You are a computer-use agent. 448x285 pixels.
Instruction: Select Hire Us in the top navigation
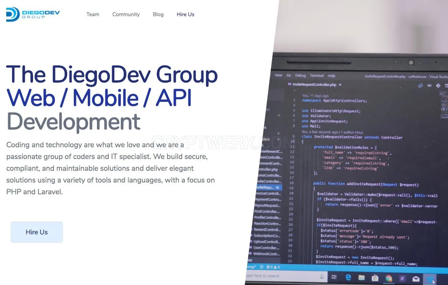click(x=185, y=14)
